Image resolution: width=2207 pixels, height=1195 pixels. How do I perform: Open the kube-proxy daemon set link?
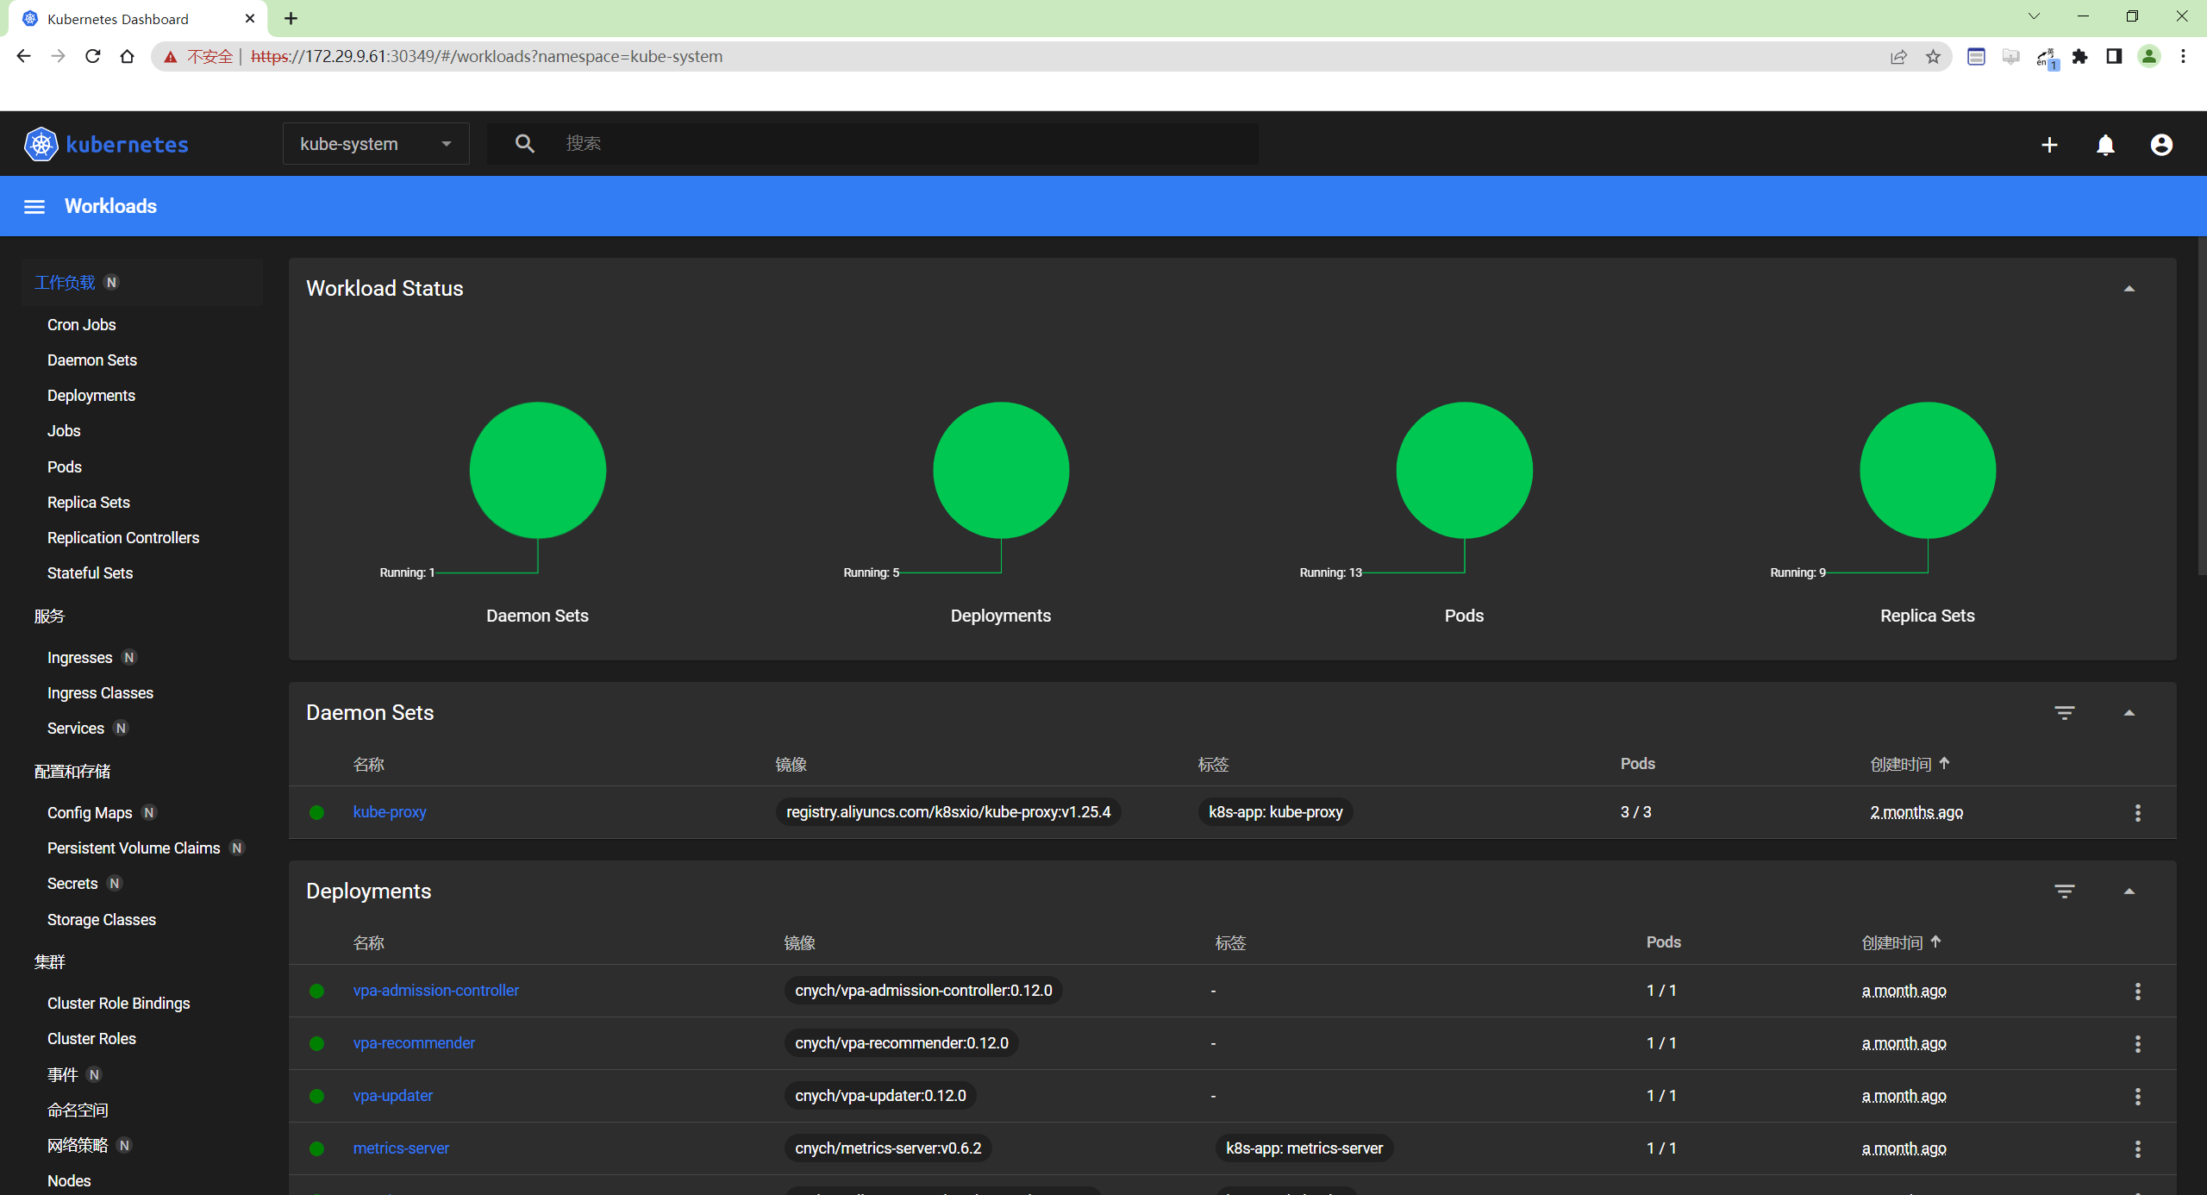(390, 812)
